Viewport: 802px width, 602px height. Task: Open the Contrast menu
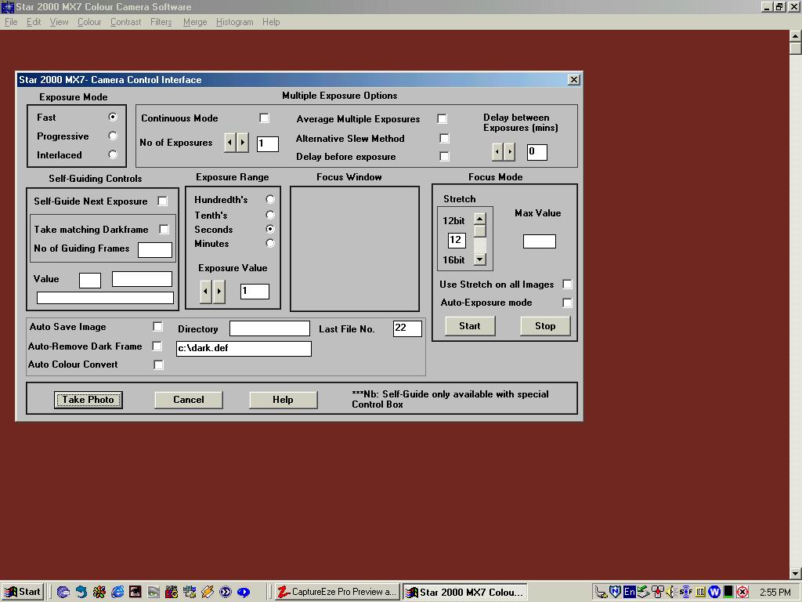click(126, 22)
